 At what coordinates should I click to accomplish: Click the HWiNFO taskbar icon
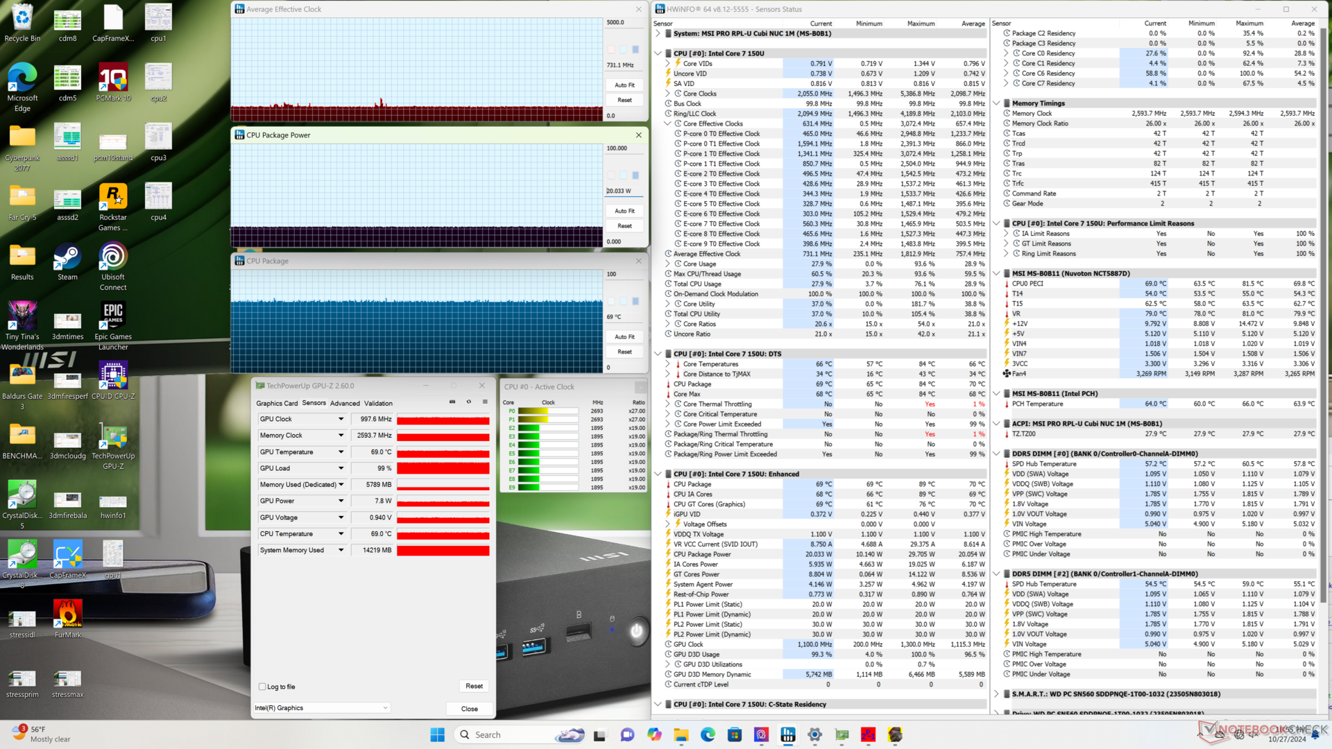point(788,734)
